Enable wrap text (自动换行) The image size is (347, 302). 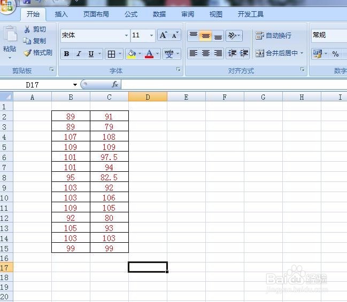(274, 35)
